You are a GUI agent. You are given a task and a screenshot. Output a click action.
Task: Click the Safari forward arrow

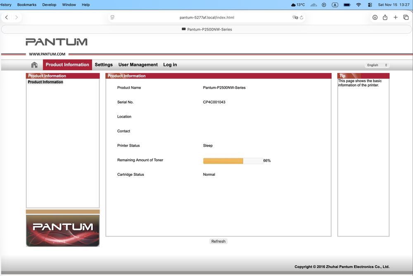[17, 17]
